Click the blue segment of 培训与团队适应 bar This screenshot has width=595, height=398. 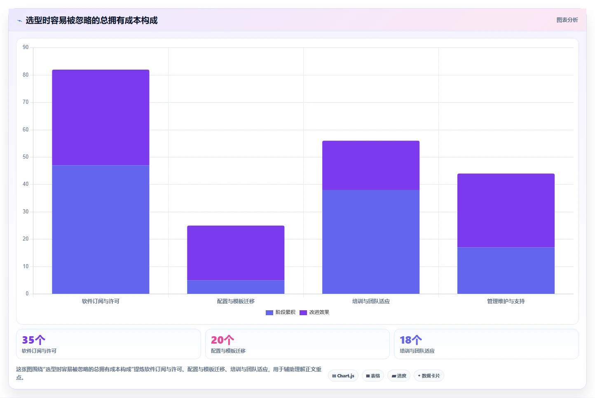click(x=371, y=242)
